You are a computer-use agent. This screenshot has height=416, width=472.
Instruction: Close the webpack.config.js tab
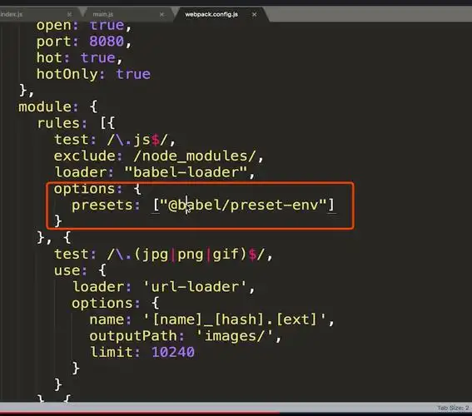(254, 14)
